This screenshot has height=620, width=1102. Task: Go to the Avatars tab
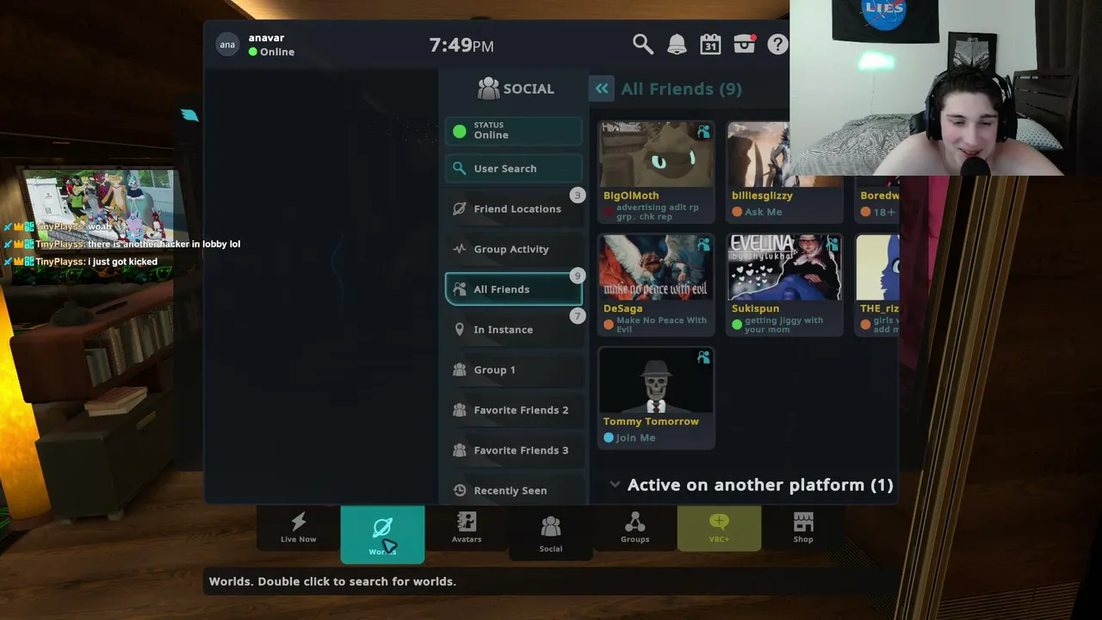pos(467,527)
